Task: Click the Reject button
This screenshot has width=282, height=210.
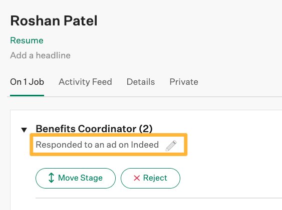Action: pos(150,178)
